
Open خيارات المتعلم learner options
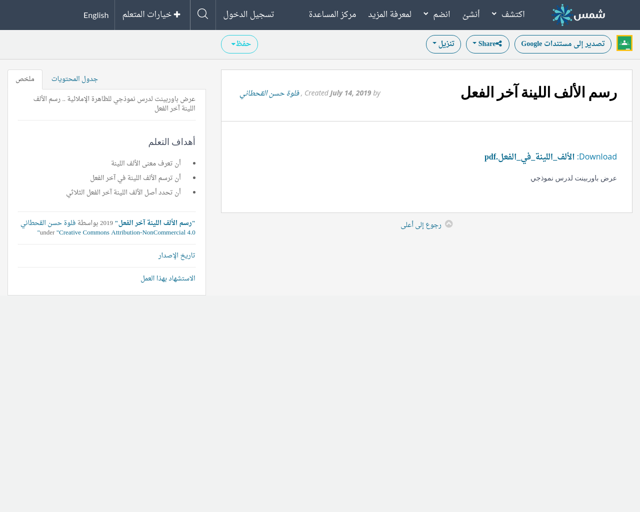click(x=151, y=14)
